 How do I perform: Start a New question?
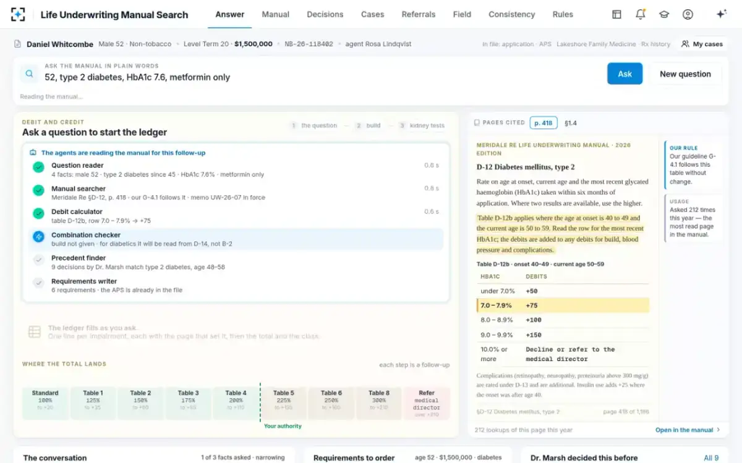685,74
